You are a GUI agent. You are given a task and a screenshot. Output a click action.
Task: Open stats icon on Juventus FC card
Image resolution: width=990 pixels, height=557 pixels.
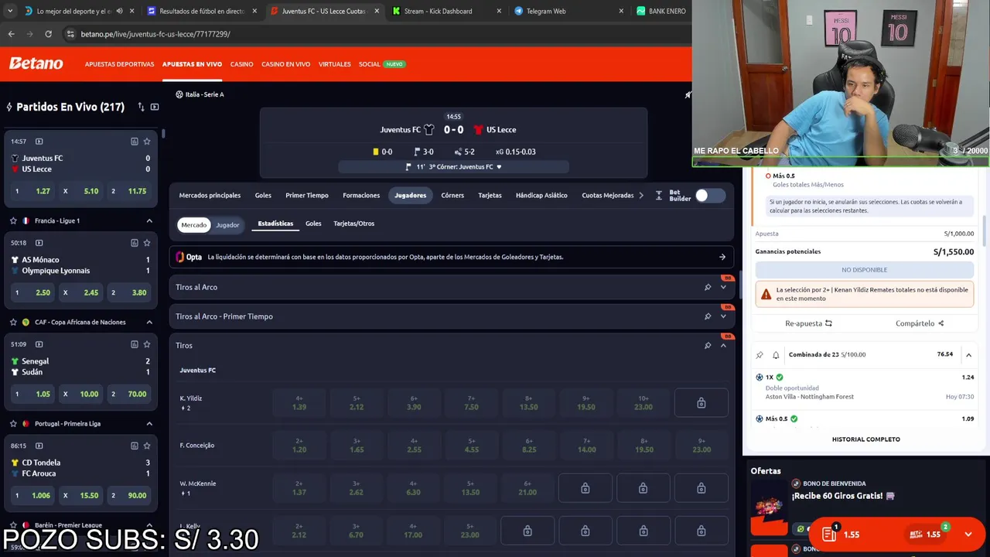134,142
